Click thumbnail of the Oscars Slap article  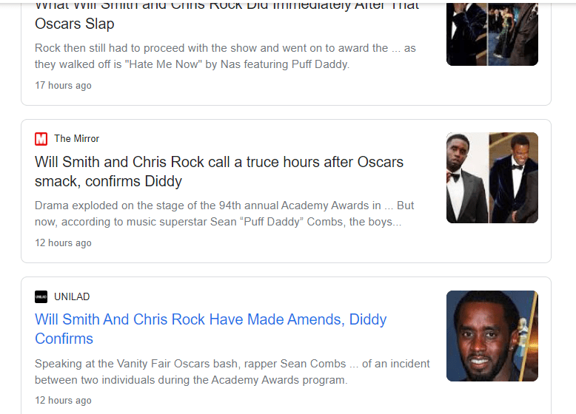tap(492, 33)
